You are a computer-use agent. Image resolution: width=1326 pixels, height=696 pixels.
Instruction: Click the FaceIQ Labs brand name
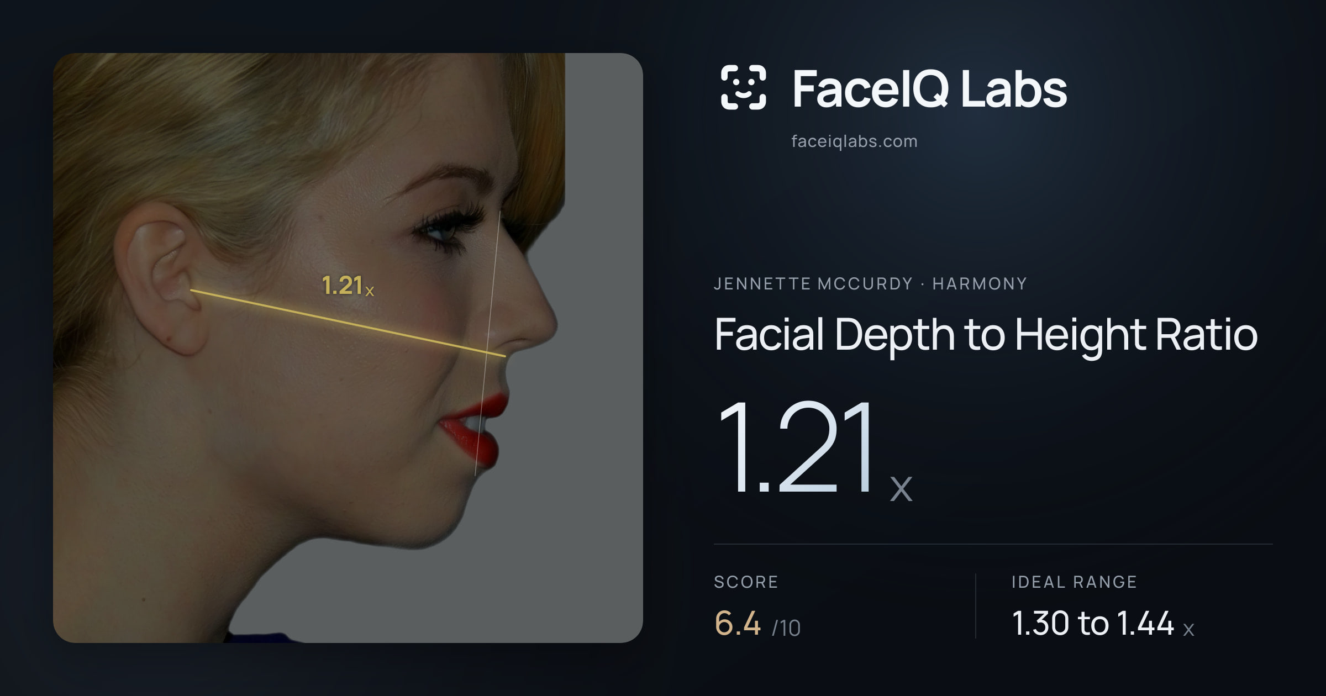point(929,89)
